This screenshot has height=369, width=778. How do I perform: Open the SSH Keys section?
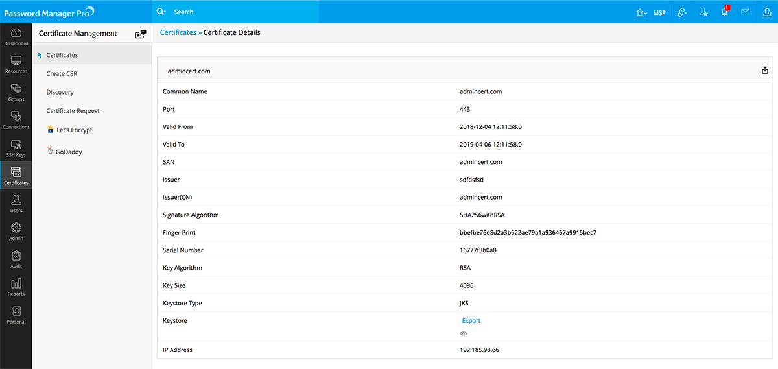[16, 149]
